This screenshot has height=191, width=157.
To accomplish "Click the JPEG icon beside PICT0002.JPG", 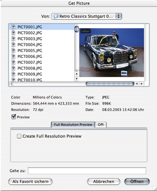I will coord(13,33).
